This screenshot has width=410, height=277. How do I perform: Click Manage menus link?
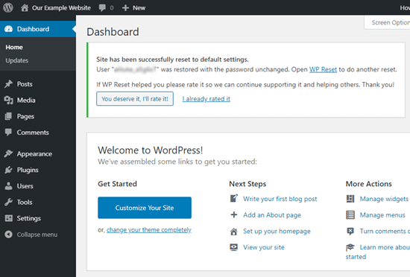(382, 215)
